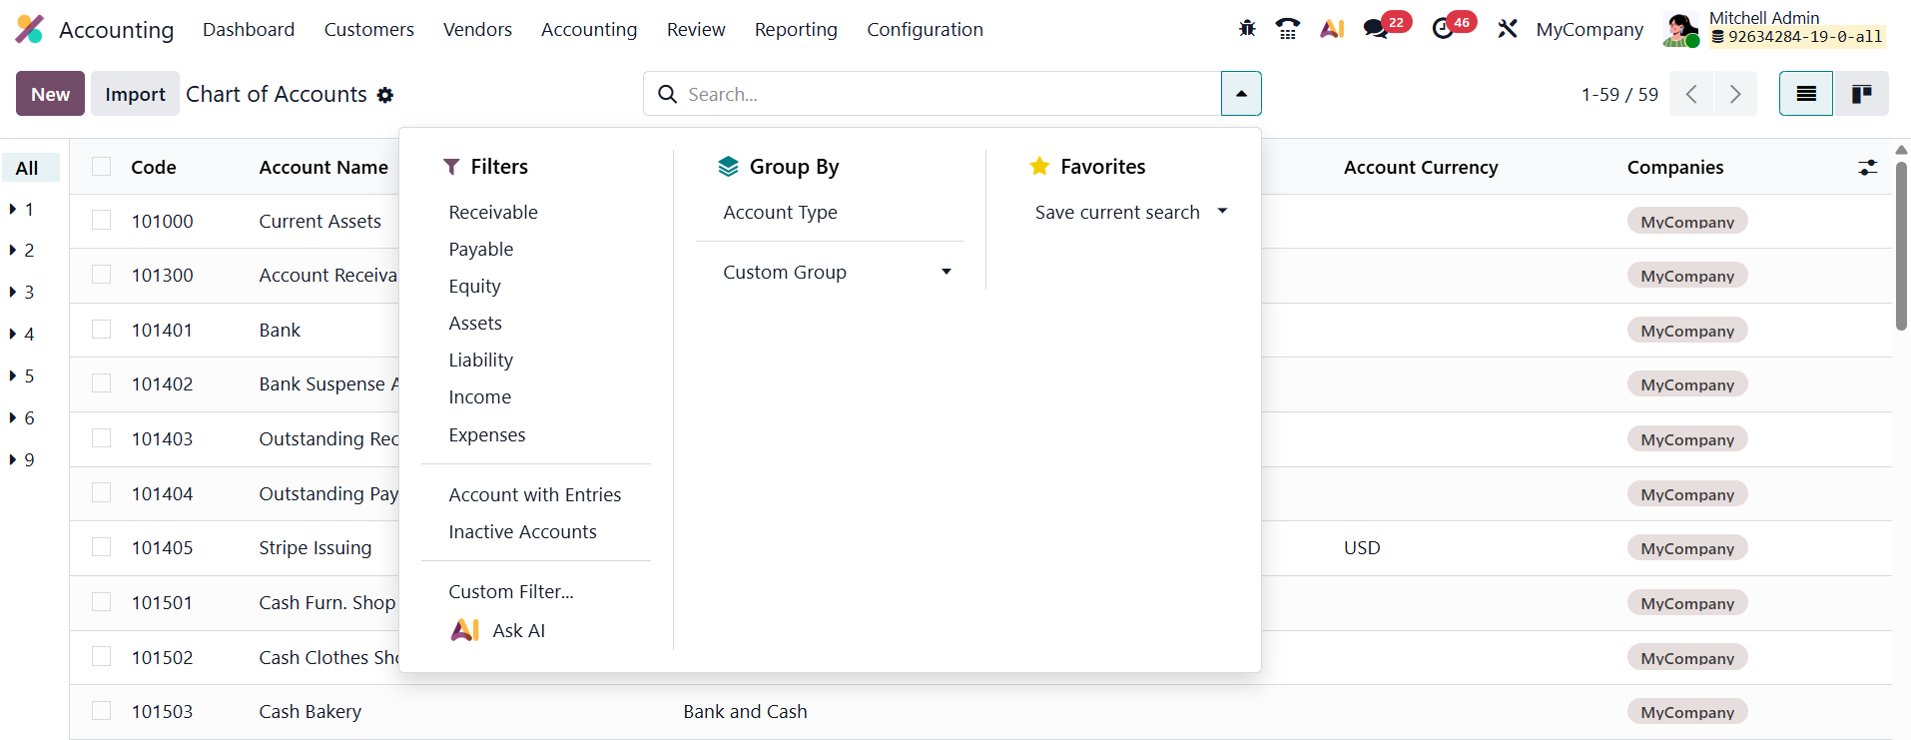Collapse the search options dropdown toggle
Image resolution: width=1911 pixels, height=740 pixels.
pos(1241,94)
